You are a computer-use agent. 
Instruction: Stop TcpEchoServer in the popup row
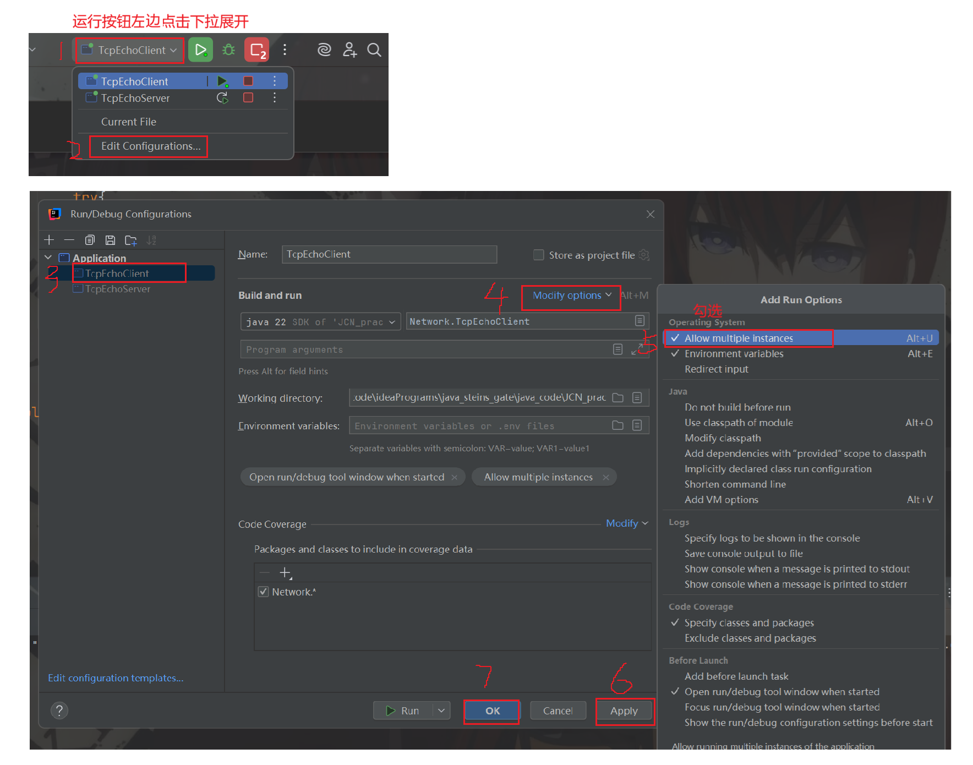(x=248, y=98)
